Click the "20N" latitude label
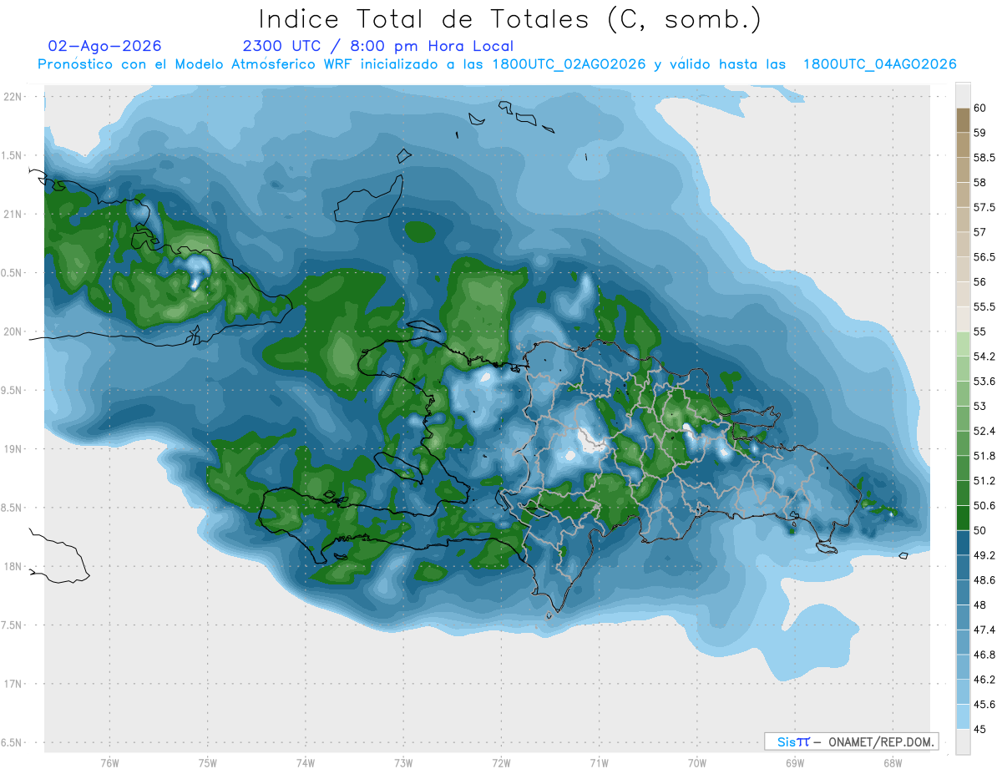 point(13,331)
